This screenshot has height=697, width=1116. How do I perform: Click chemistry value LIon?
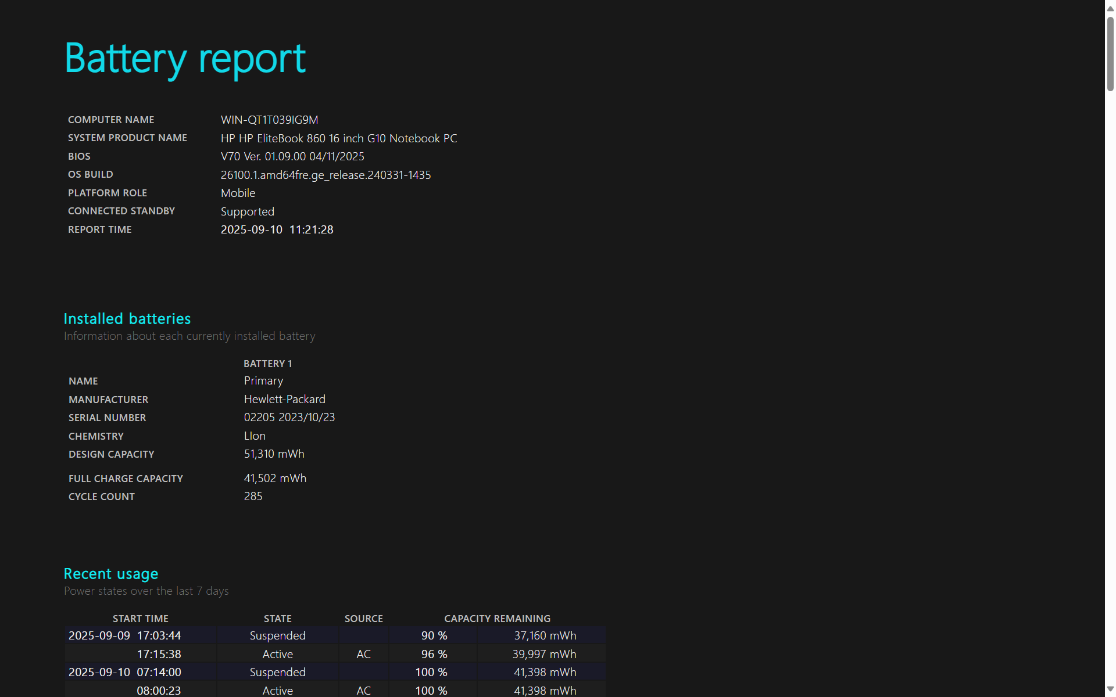255,436
